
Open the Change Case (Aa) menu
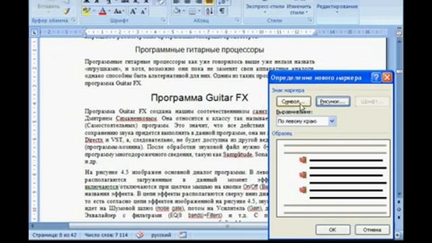click(119, 11)
